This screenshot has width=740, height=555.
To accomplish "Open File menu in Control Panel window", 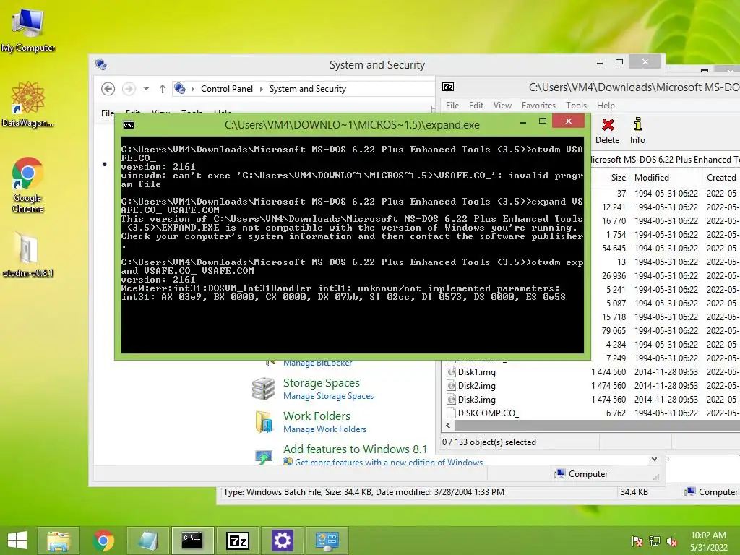I will tap(107, 113).
